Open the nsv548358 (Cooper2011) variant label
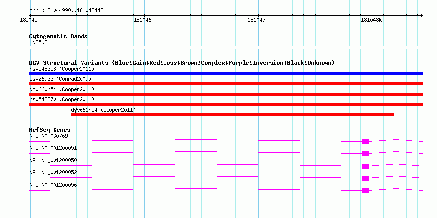This screenshot has height=218, width=437. tap(62, 69)
